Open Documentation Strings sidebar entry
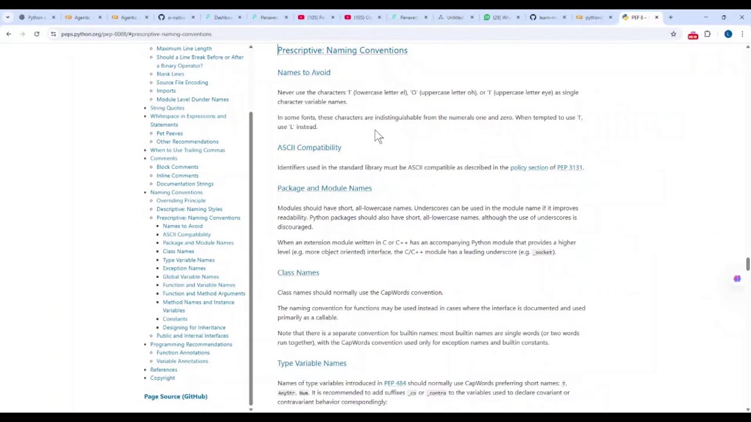 point(185,184)
